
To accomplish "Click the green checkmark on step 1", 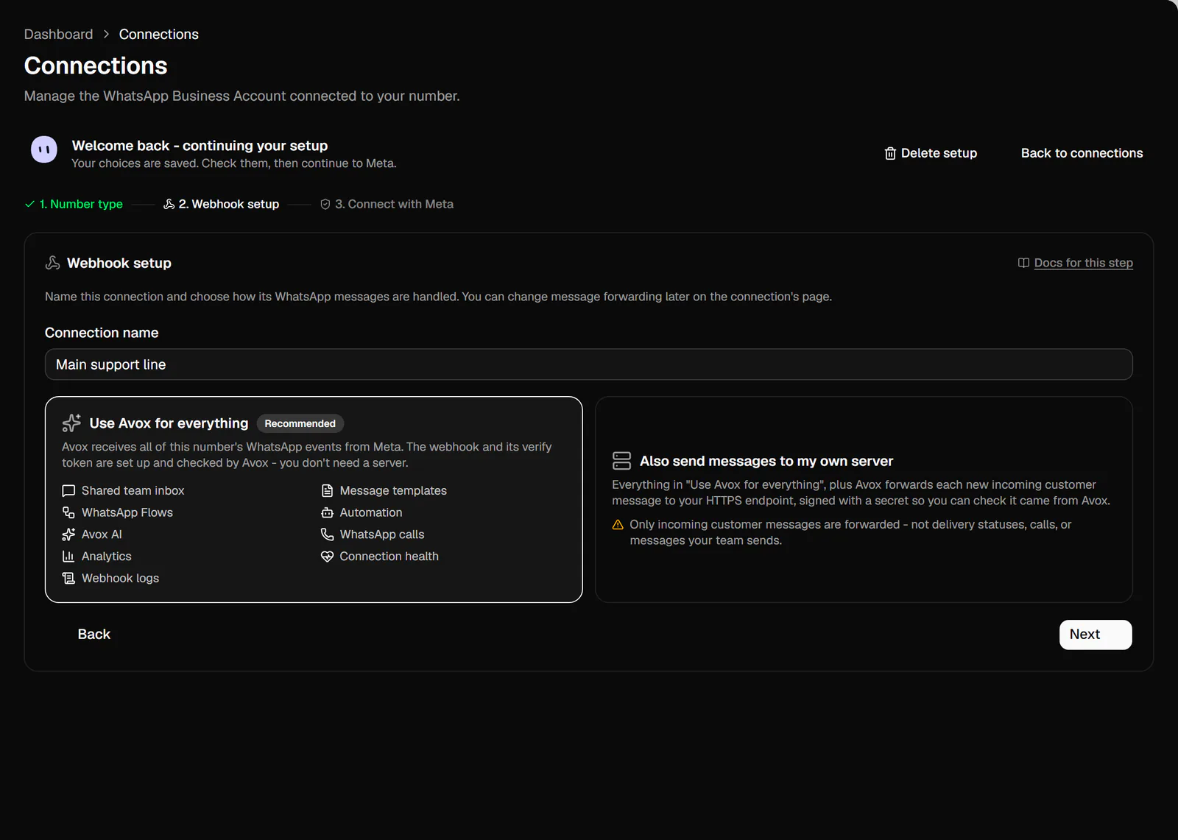I will [x=30, y=204].
